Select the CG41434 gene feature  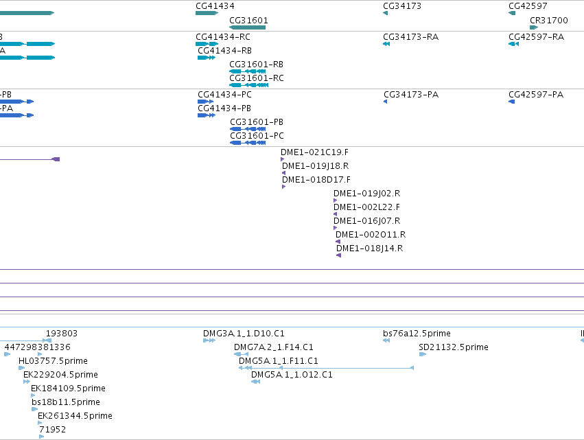coord(207,13)
